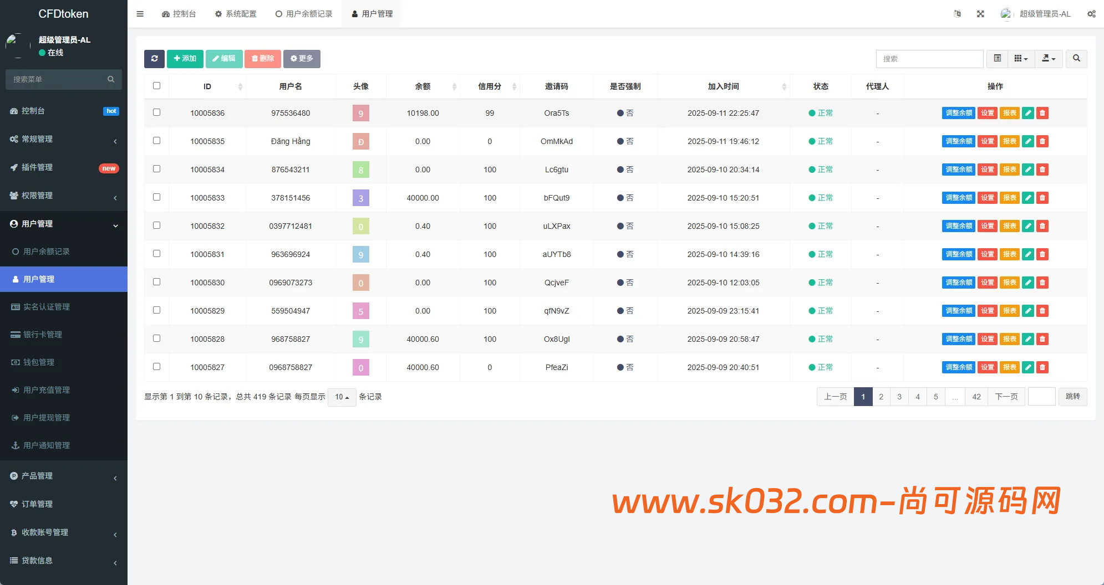1104x585 pixels.
Task: Click the avatar thumbnail of user 975536480
Action: pos(361,114)
